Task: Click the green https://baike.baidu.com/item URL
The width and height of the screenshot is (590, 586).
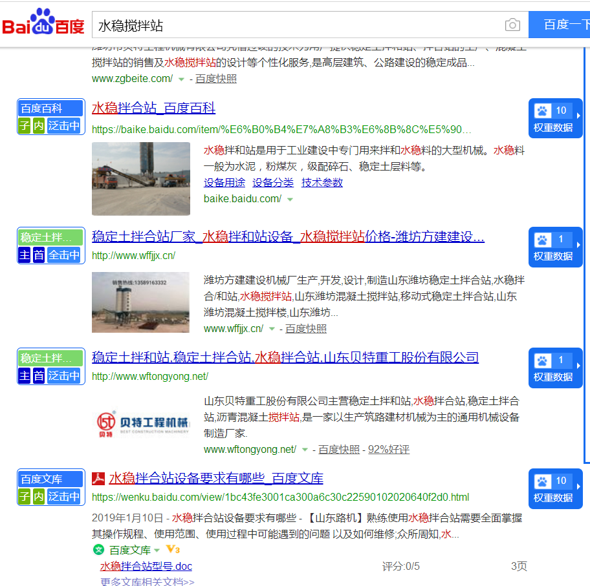Action: pyautogui.click(x=281, y=130)
